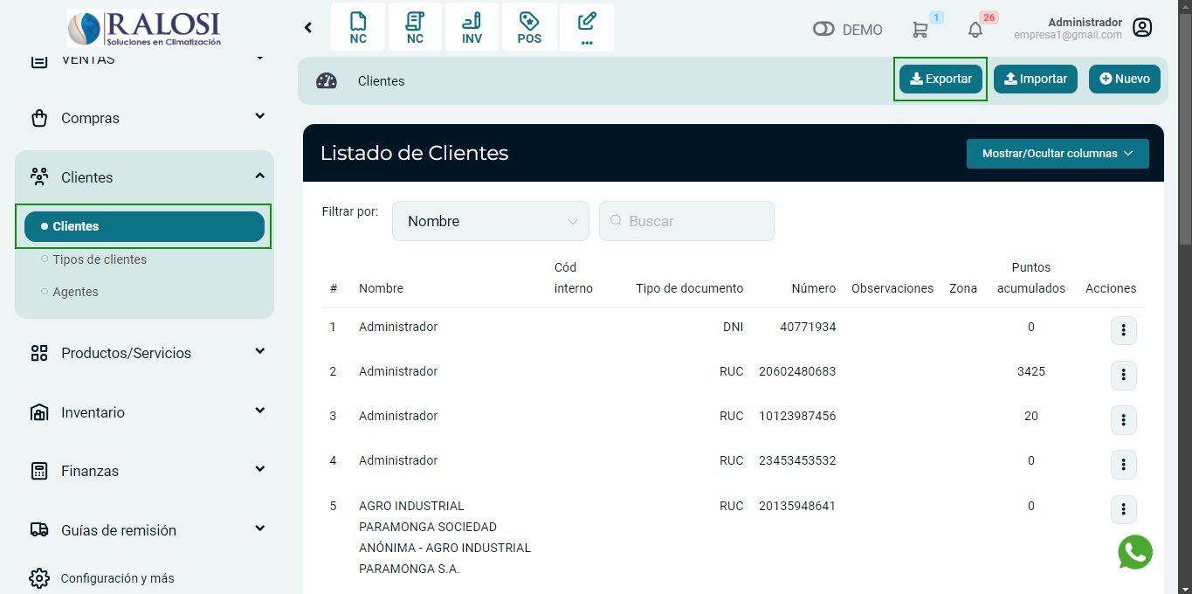This screenshot has height=594, width=1192.
Task: Open the POS shortcut icon
Action: [529, 27]
